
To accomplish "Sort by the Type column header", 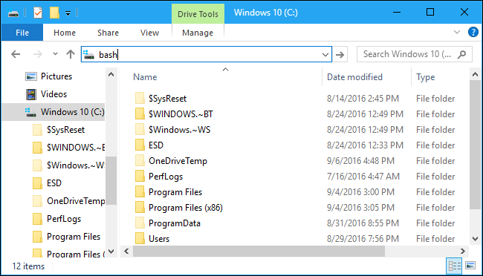I will [x=425, y=77].
